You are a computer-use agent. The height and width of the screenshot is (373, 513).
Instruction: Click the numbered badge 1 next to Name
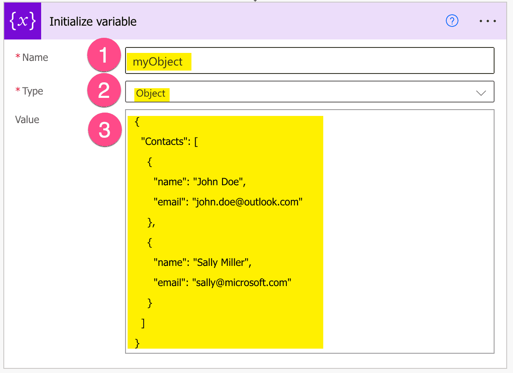coord(104,55)
